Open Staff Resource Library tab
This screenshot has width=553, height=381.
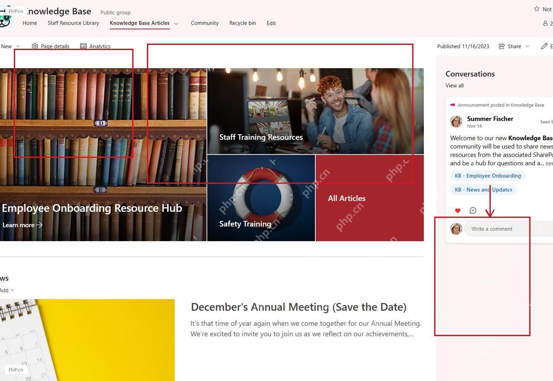[x=73, y=23]
